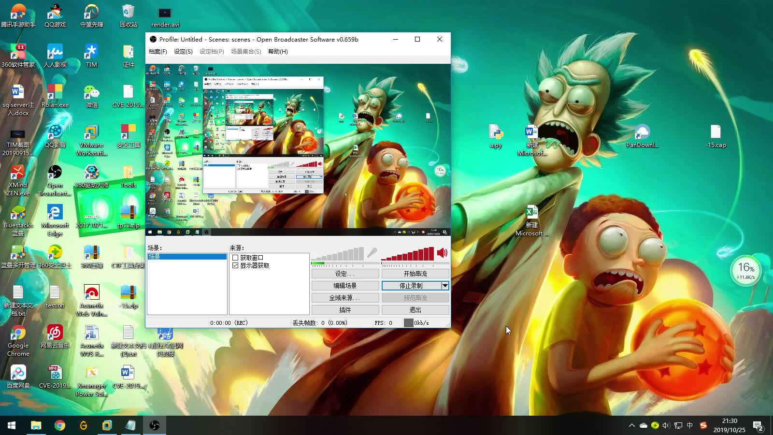This screenshot has height=435, width=773.
Task: Open 人人影视 desktop icon
Action: (x=55, y=56)
